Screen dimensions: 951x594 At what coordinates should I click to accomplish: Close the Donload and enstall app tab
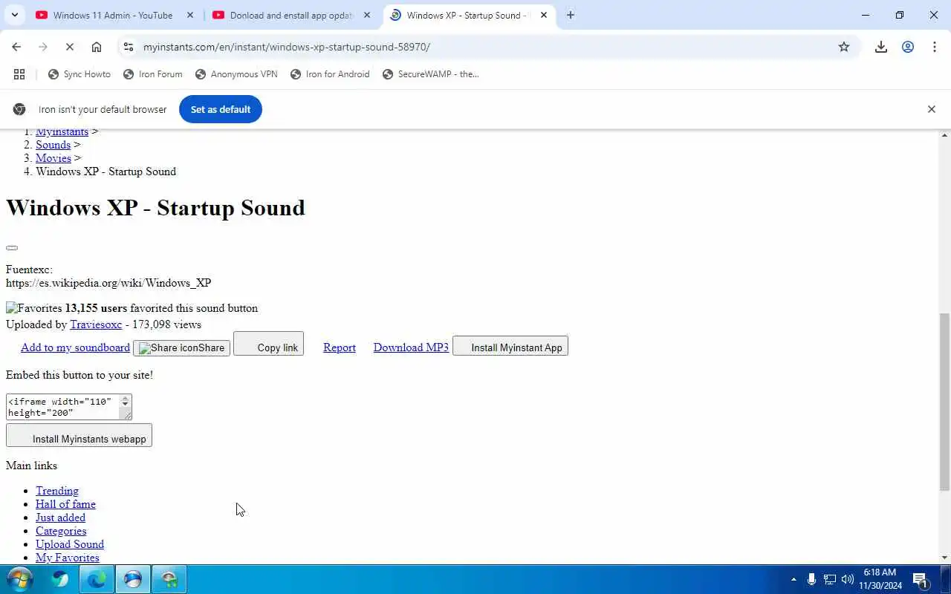click(367, 15)
